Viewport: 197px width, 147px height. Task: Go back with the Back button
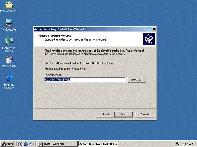coord(105,114)
